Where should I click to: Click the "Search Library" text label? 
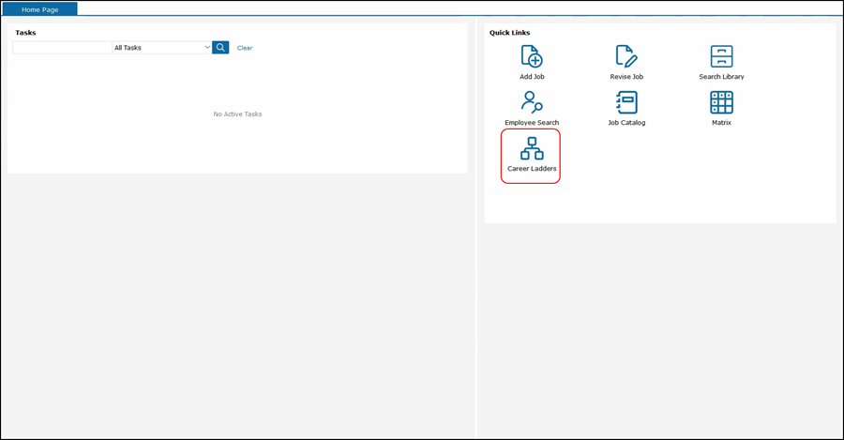click(x=721, y=77)
